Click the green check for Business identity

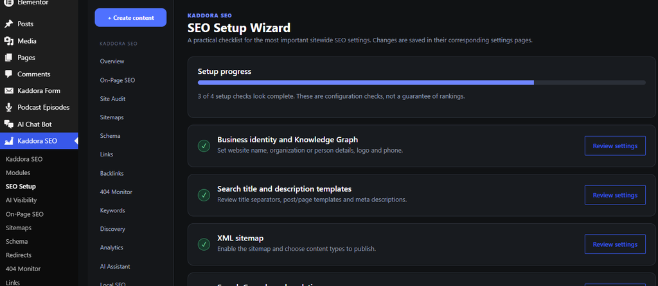click(x=204, y=146)
